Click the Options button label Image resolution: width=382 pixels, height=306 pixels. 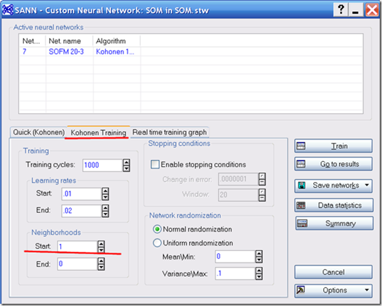click(x=335, y=290)
